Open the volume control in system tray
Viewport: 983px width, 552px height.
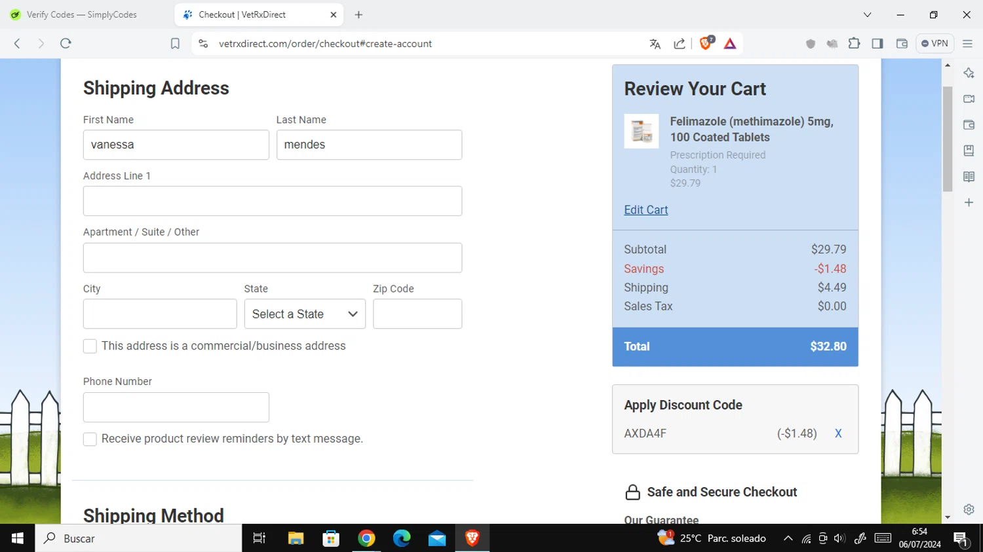839,538
